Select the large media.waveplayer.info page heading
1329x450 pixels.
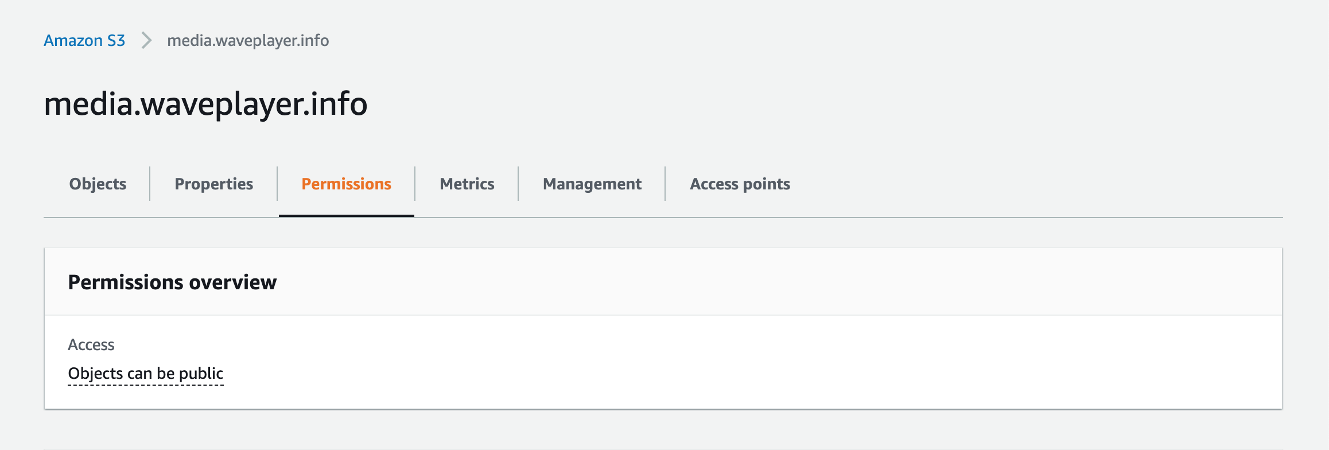[205, 104]
